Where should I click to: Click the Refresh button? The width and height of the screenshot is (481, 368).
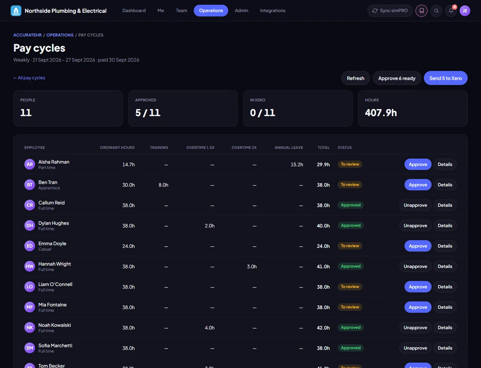coord(355,78)
